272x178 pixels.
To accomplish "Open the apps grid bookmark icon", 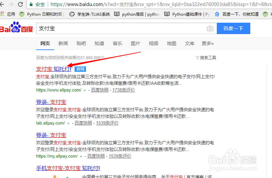I will point(2,14).
